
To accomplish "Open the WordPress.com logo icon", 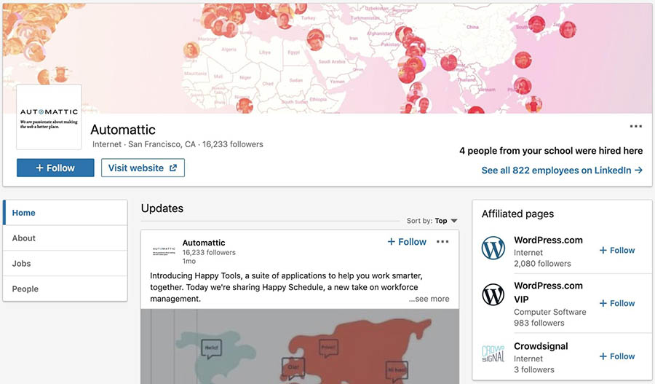I will coord(493,249).
